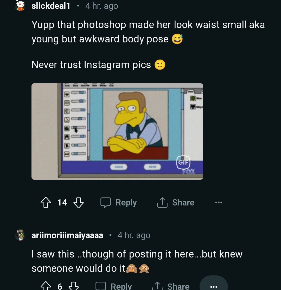This screenshot has width=281, height=290.
Task: Reply to slickdeal1's comment
Action: click(x=119, y=203)
